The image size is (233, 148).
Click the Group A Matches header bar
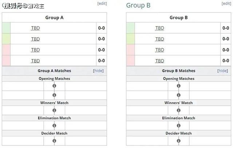pyautogui.click(x=54, y=71)
